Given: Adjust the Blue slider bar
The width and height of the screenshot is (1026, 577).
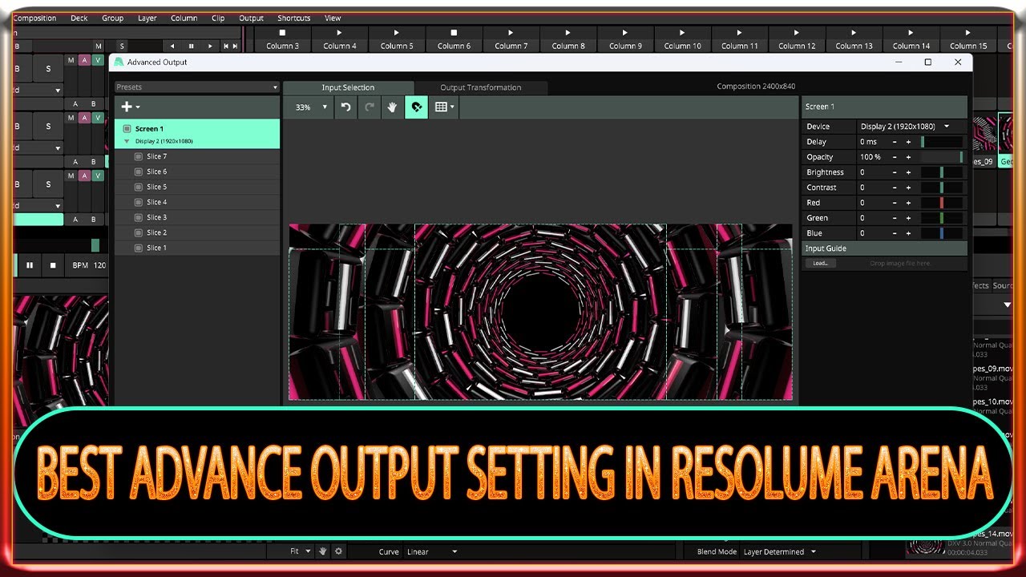Looking at the screenshot, I should coord(942,233).
